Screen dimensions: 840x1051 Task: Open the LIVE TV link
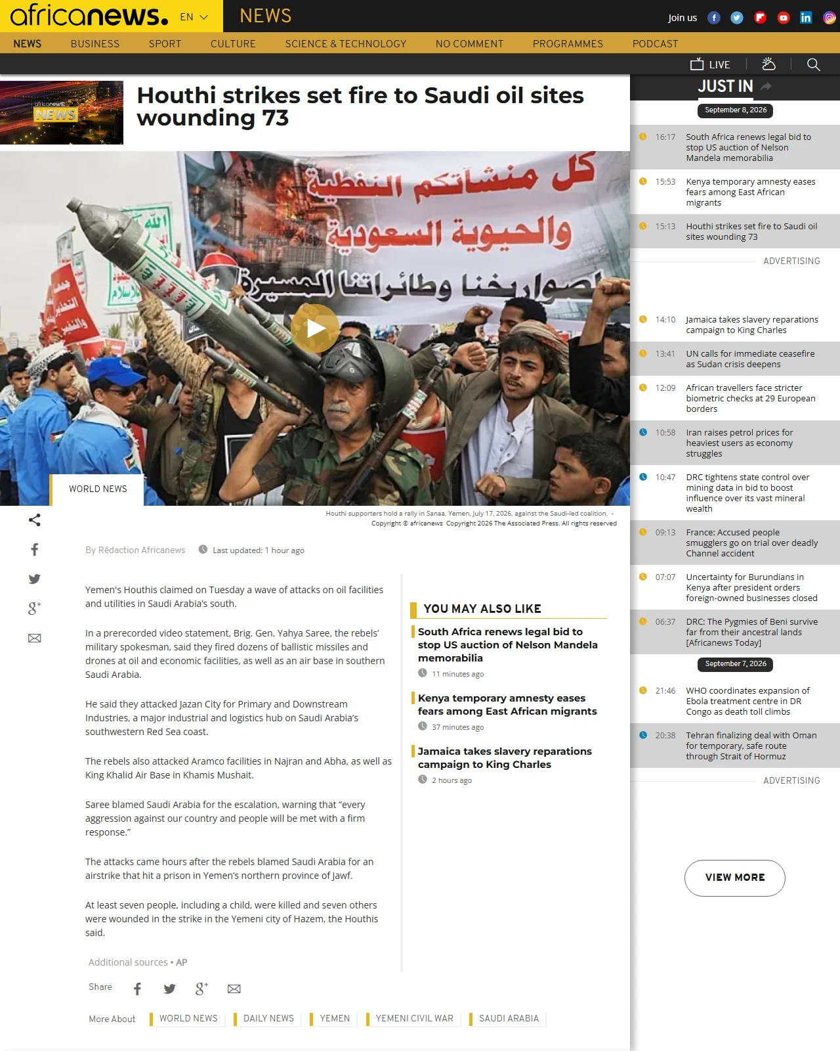coord(710,64)
